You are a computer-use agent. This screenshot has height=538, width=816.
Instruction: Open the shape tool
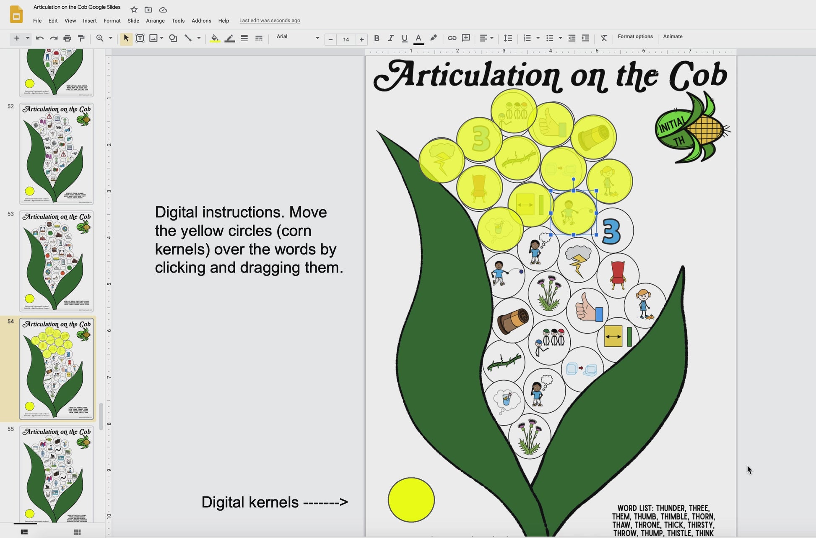[x=173, y=38]
